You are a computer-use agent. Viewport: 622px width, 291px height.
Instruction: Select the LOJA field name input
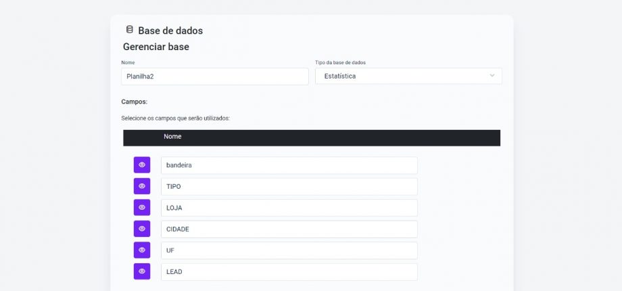(x=289, y=208)
